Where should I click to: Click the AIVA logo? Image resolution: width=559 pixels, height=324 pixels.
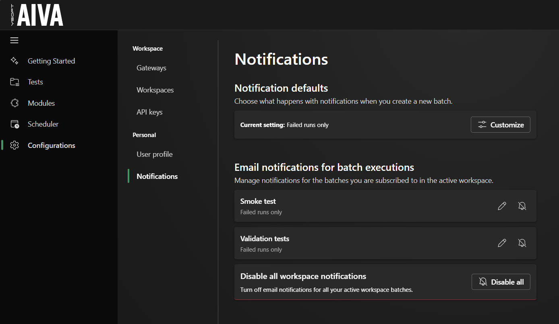click(37, 15)
